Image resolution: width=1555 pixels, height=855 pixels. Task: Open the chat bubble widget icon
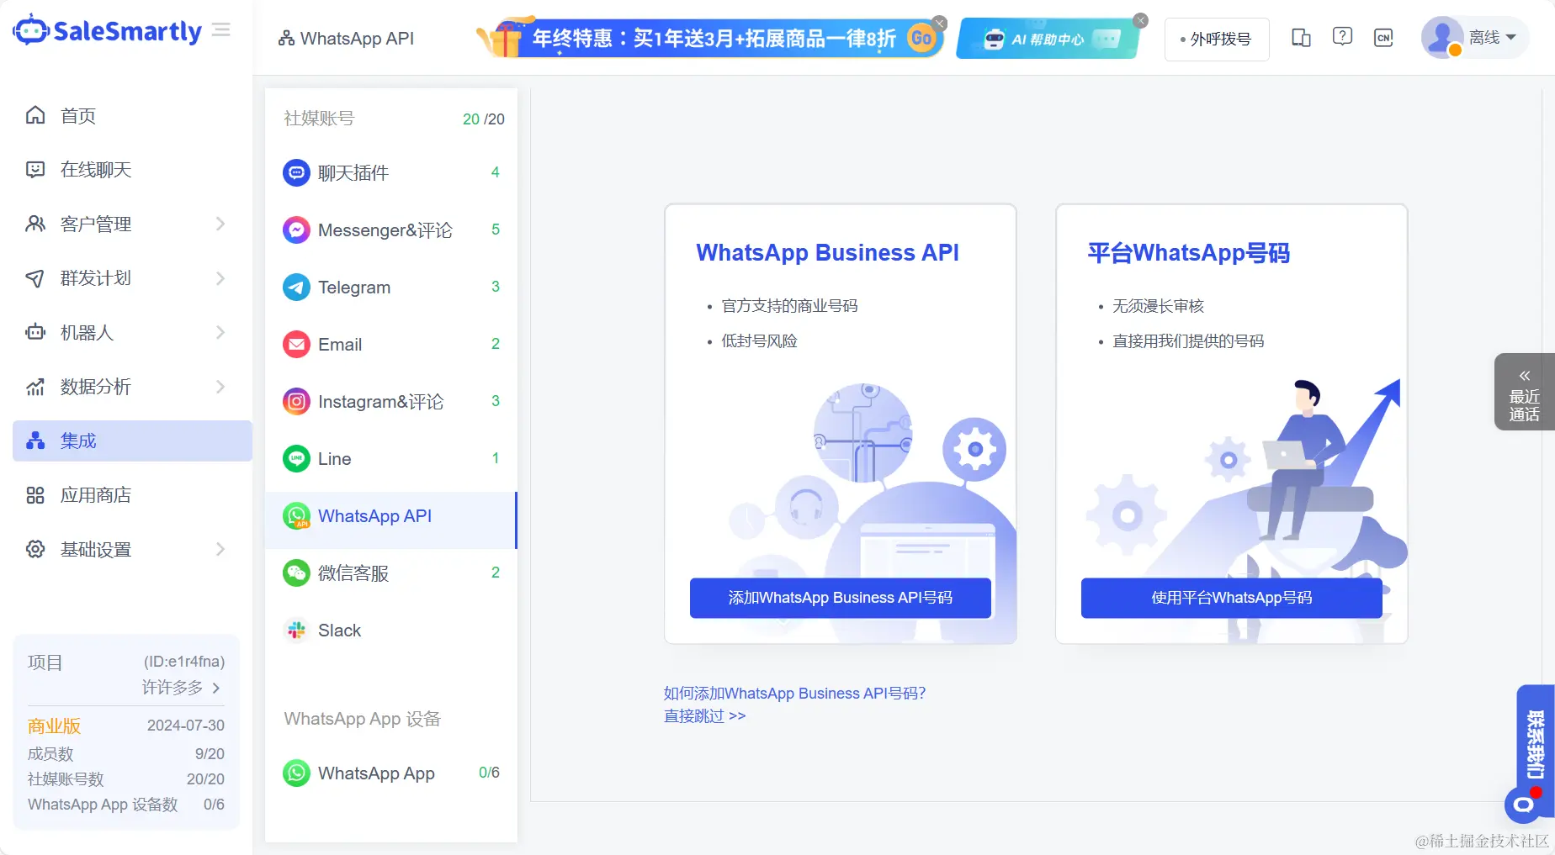point(1523,805)
